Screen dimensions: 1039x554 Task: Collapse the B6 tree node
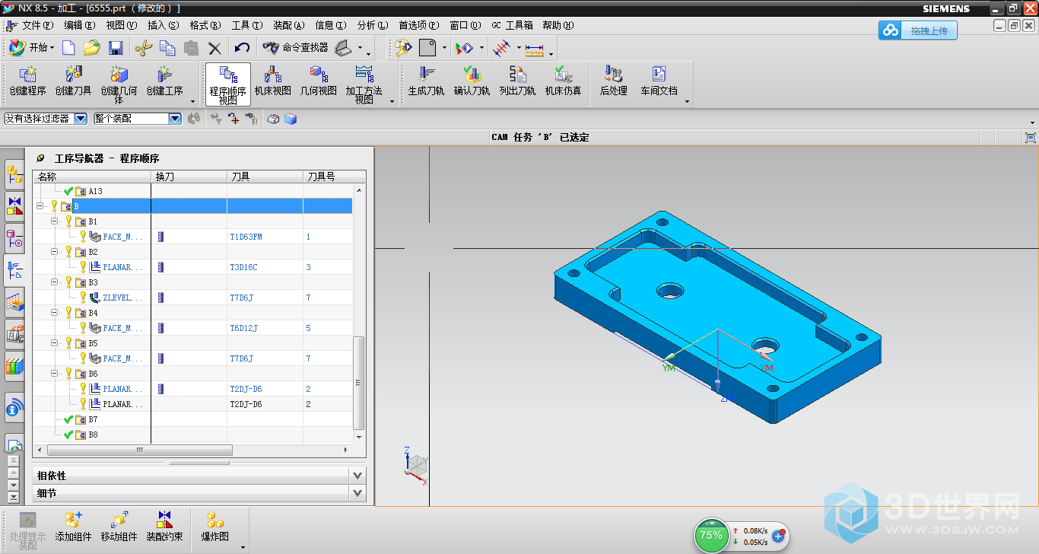(54, 374)
